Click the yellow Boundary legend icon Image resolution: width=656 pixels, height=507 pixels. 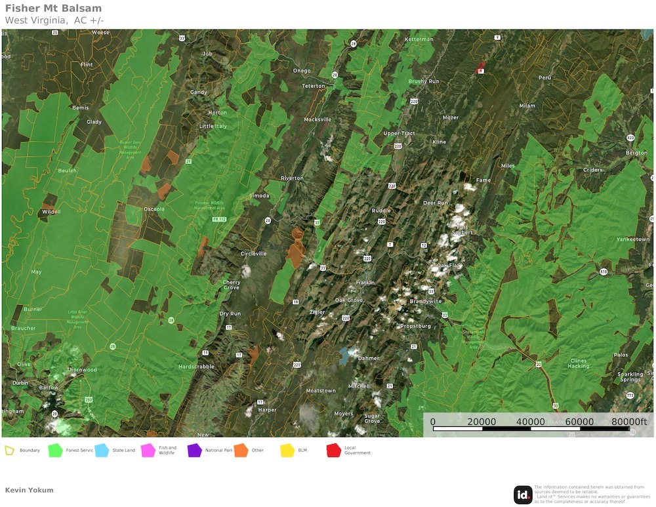pyautogui.click(x=10, y=451)
